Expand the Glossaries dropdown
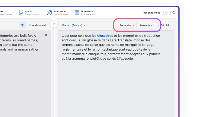This screenshot has width=204, height=117. tap(147, 25)
